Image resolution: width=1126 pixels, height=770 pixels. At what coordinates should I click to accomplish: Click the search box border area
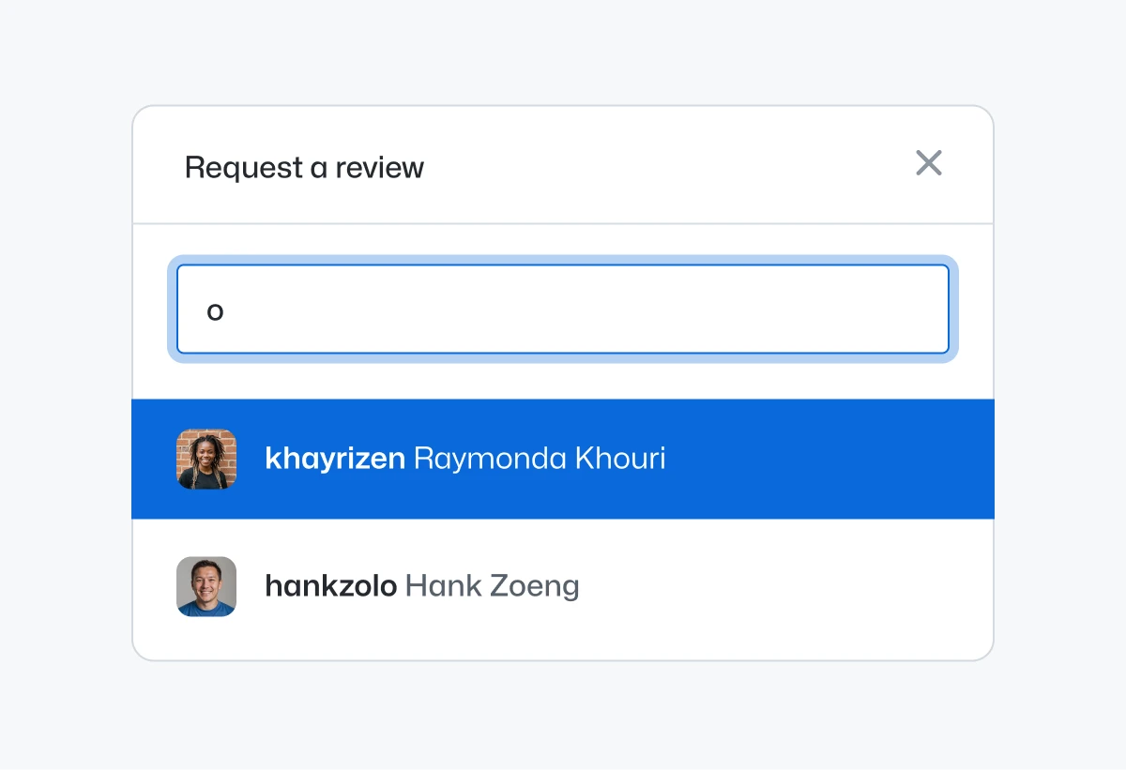(x=563, y=269)
